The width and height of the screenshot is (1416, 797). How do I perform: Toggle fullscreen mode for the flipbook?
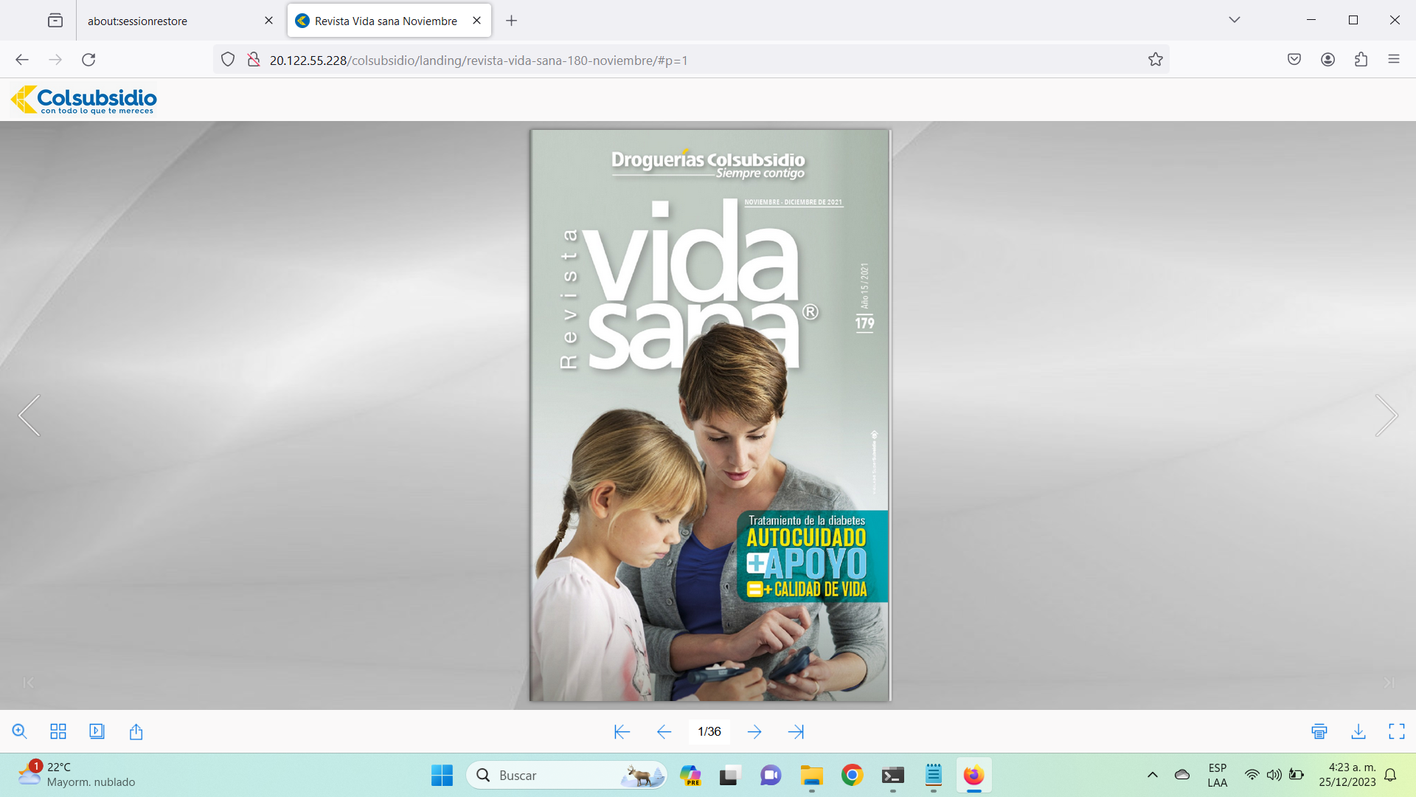click(x=1396, y=731)
